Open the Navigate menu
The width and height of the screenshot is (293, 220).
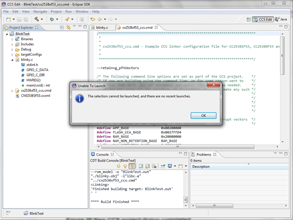[40, 12]
